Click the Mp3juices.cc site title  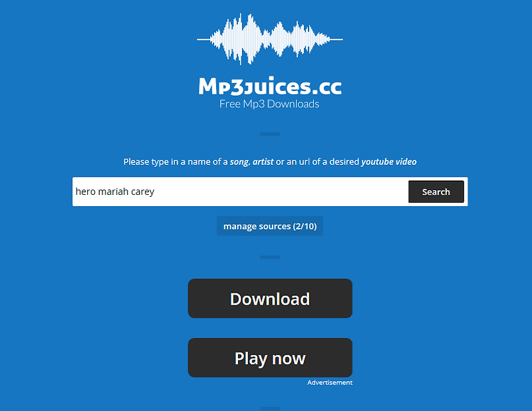(270, 86)
